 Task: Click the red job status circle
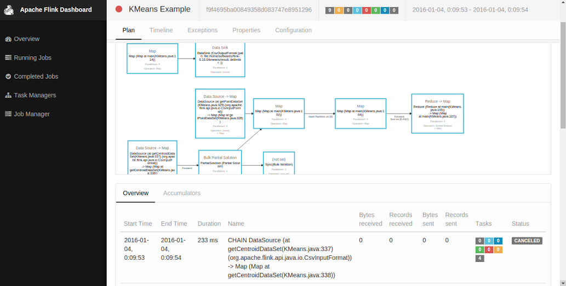pyautogui.click(x=119, y=9)
